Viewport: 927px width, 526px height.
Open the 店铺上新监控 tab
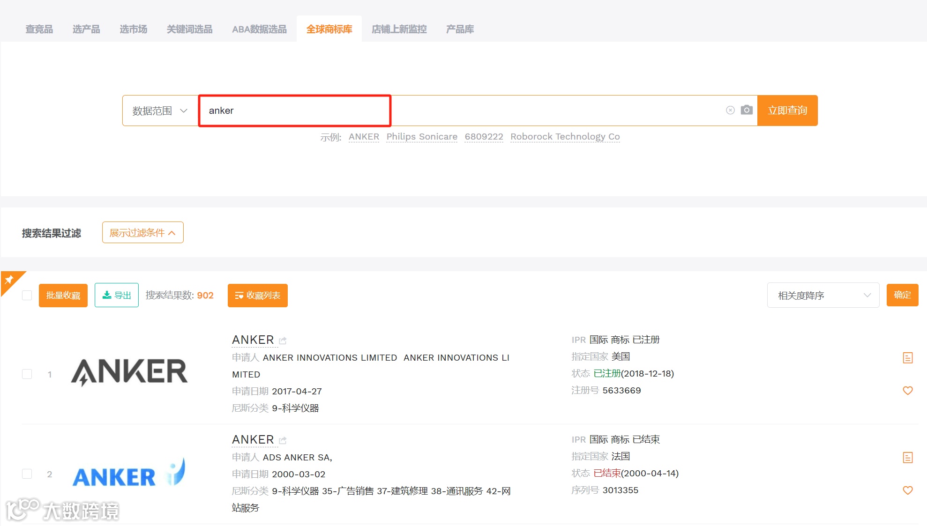point(399,29)
